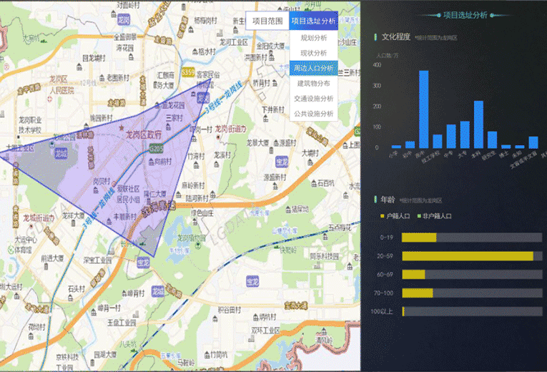
Task: Click the yellow 20-59 age bar
Action: [x=468, y=256]
